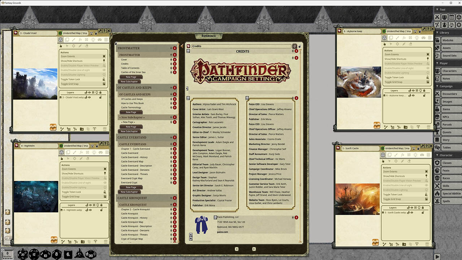Go to next reference page arrow
The height and width of the screenshot is (260, 462).
coord(254,249)
